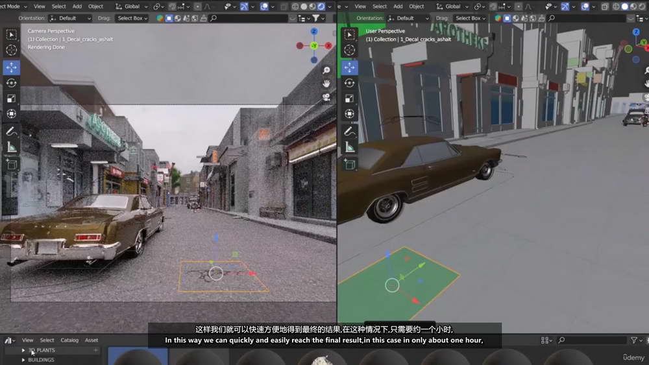Screen dimensions: 649x365
Task: Open Drag Select Box dropdown in left viewport
Action: [132, 18]
